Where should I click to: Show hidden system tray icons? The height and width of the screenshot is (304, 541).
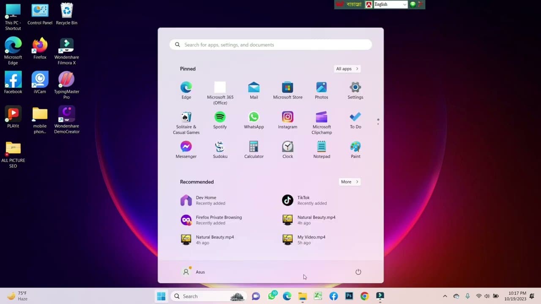coord(445,296)
